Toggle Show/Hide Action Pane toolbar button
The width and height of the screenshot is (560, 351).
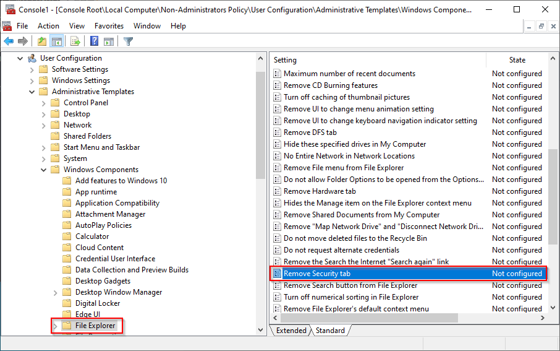(108, 41)
